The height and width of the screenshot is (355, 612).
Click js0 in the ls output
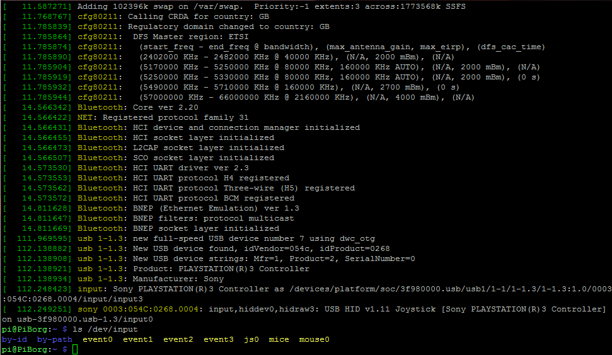251,339
